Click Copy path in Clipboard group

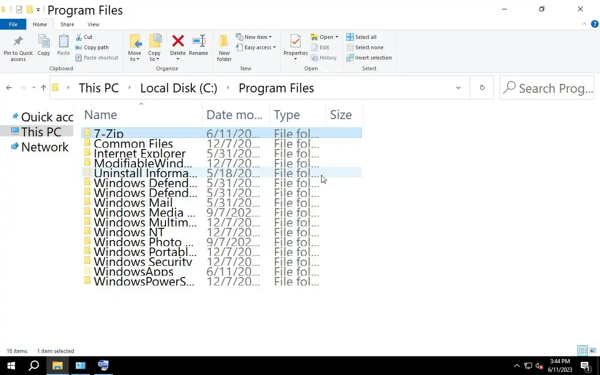coord(92,47)
